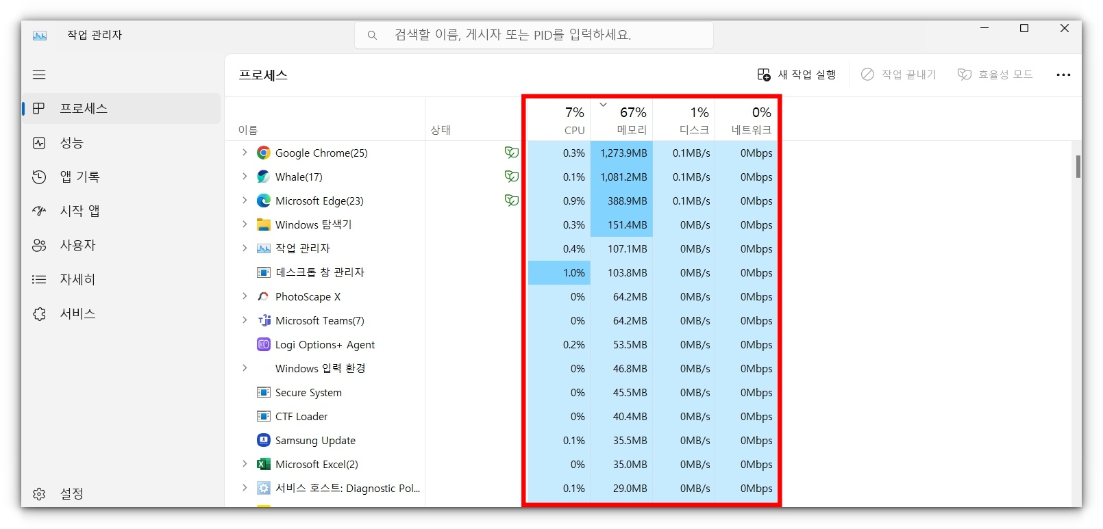The image size is (1103, 529).
Task: Sort by the CPU column header
Action: [x=559, y=119]
